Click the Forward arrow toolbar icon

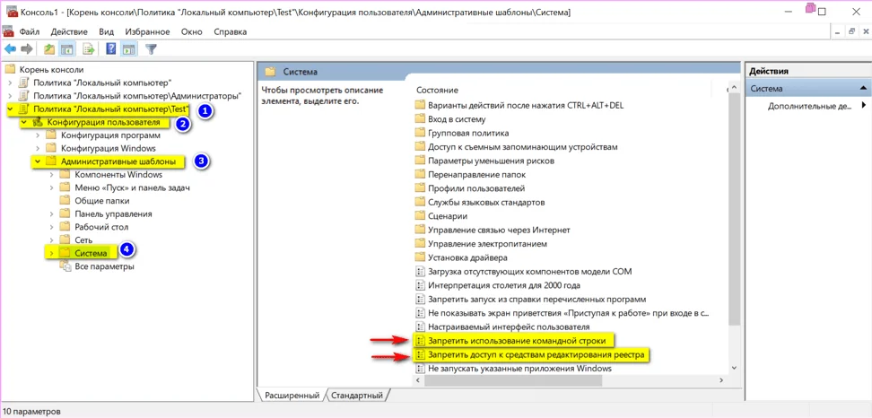pos(27,49)
